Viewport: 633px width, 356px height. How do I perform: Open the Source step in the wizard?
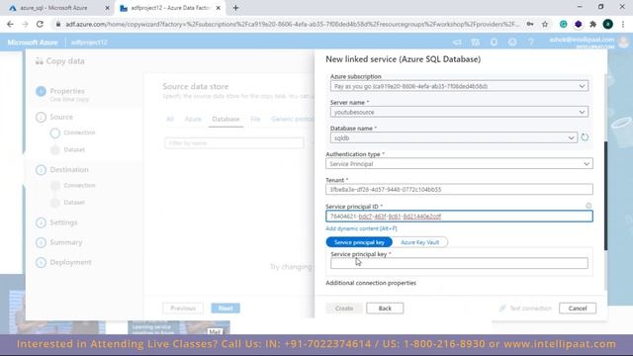coord(61,117)
